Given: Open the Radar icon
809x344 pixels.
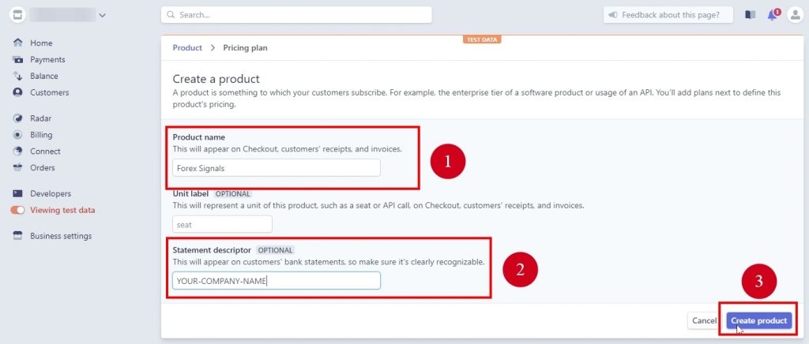Looking at the screenshot, I should point(17,118).
